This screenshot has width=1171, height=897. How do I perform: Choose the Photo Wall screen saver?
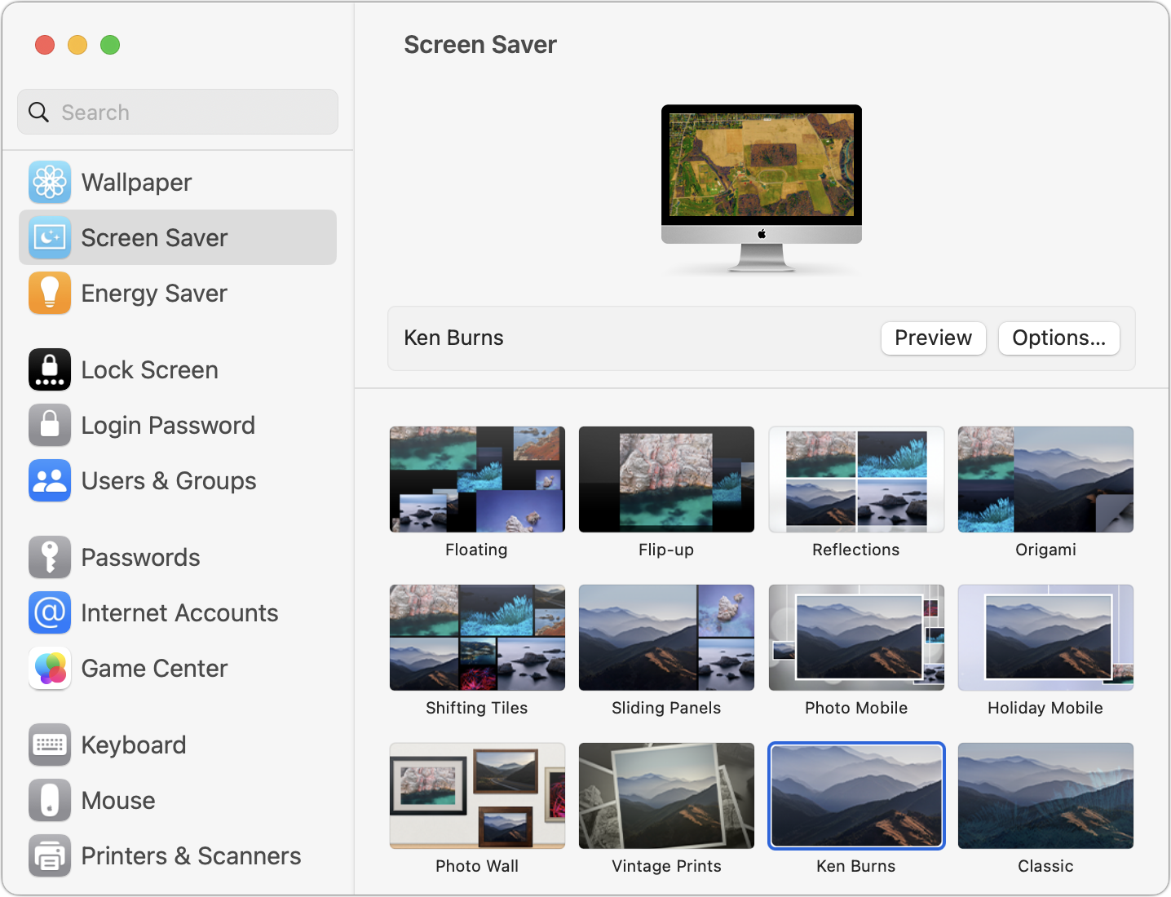click(477, 796)
